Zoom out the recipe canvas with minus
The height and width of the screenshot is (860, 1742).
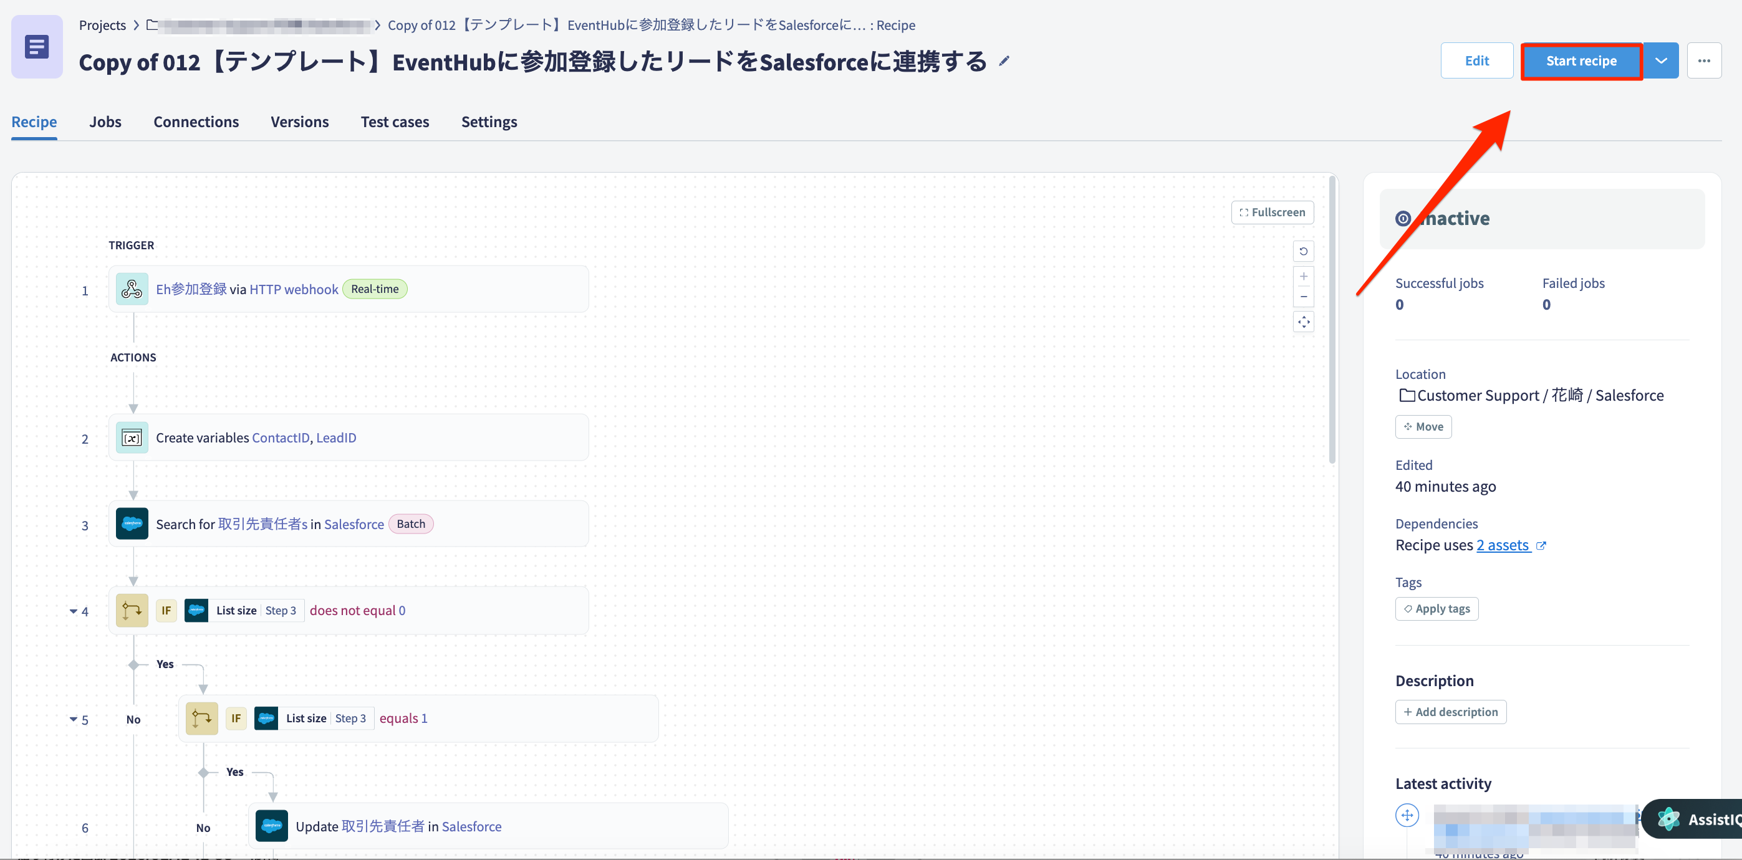[x=1303, y=297]
